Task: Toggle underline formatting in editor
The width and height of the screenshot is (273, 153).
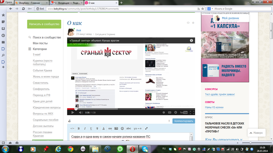Action: [91, 128]
